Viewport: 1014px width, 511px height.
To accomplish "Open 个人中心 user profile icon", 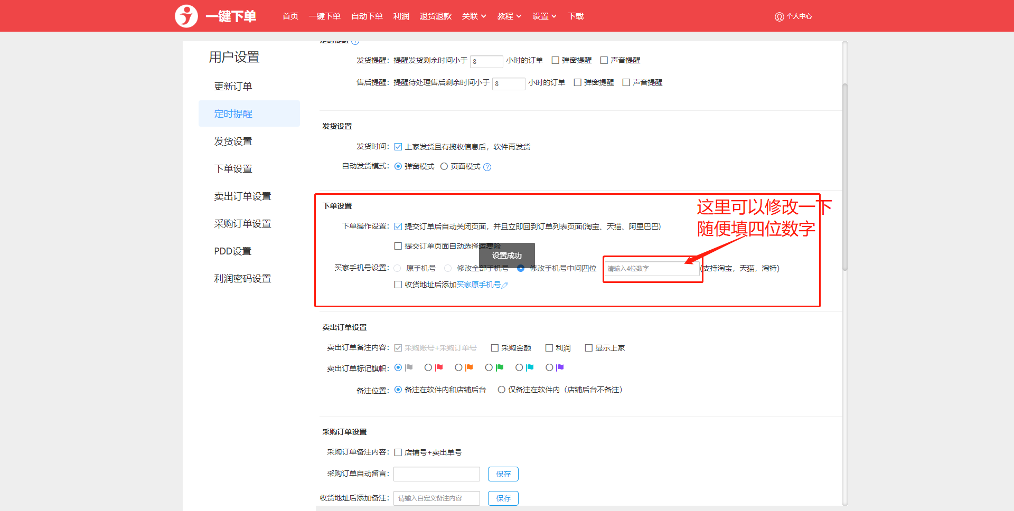I will (779, 16).
